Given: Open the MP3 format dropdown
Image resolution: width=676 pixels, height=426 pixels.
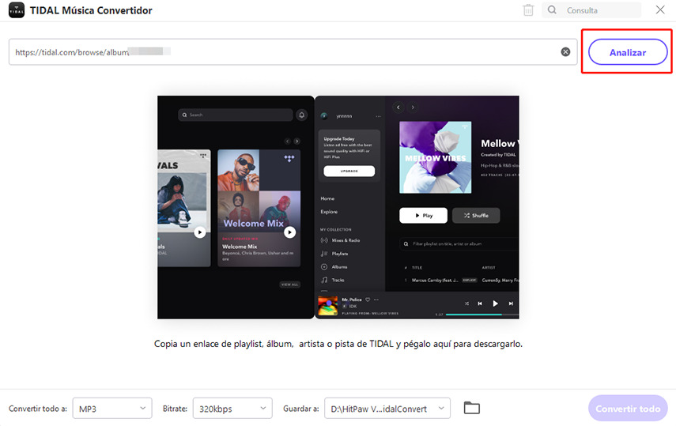Looking at the screenshot, I should coord(112,409).
